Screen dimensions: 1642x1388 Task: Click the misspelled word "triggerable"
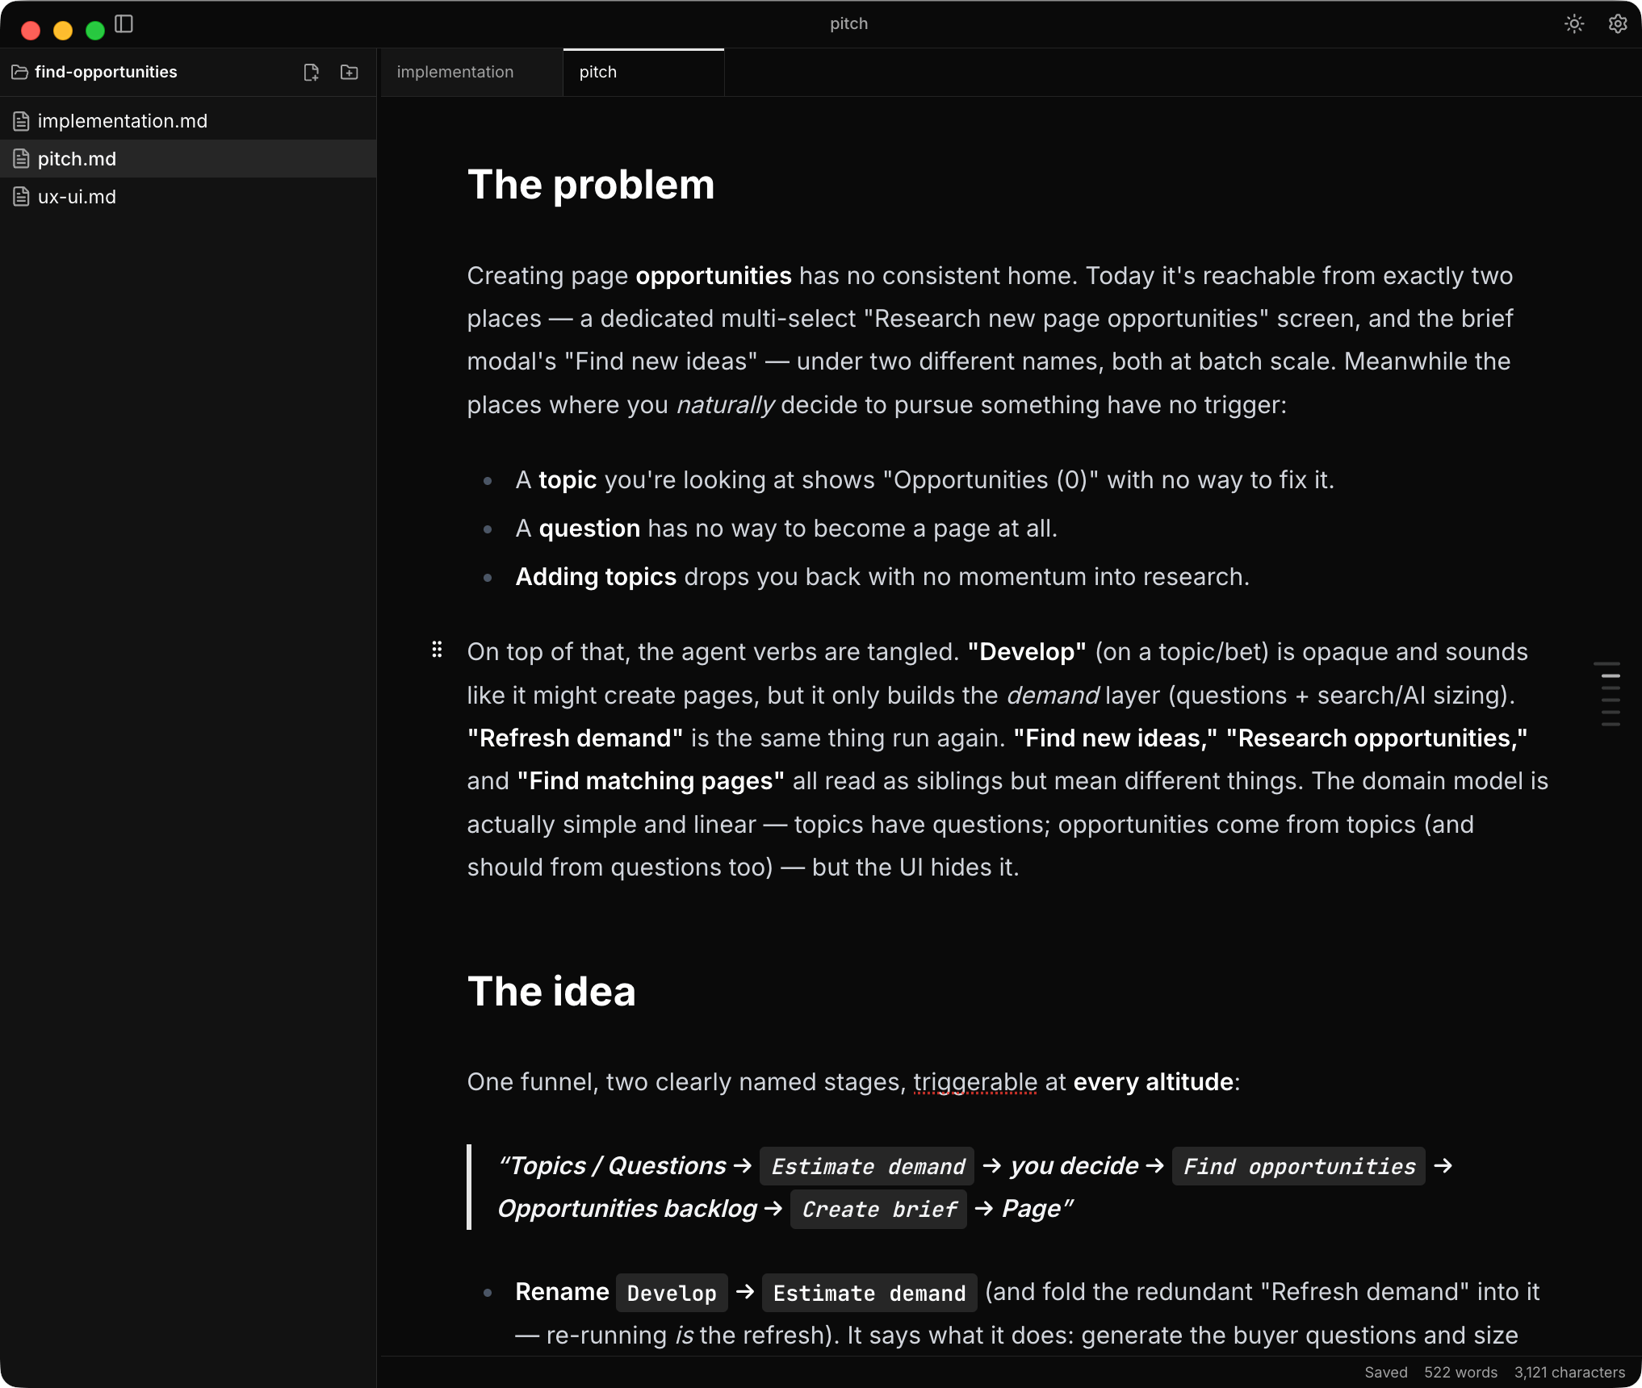(975, 1082)
